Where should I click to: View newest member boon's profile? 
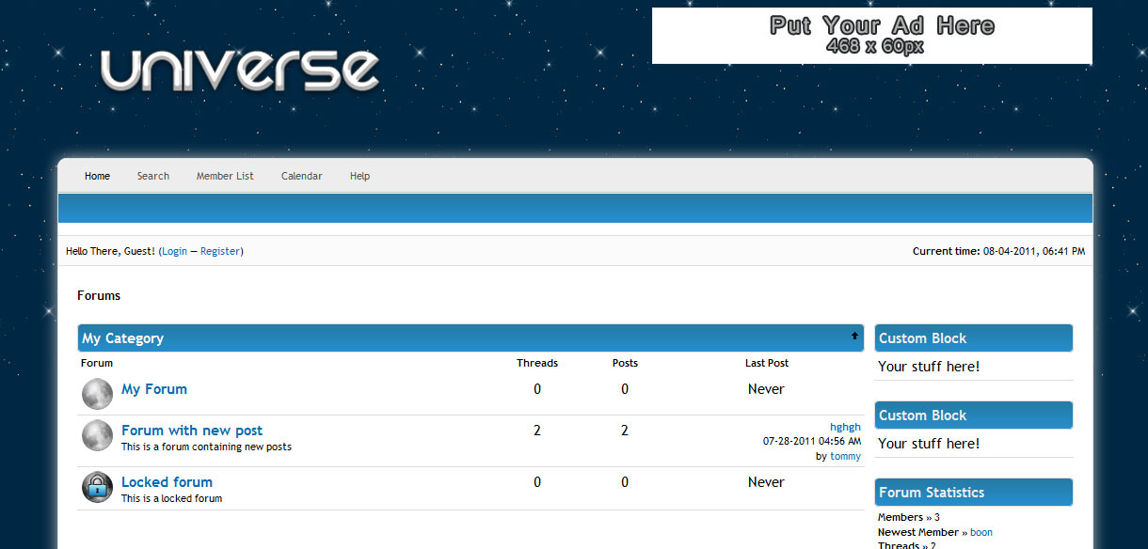(x=981, y=532)
